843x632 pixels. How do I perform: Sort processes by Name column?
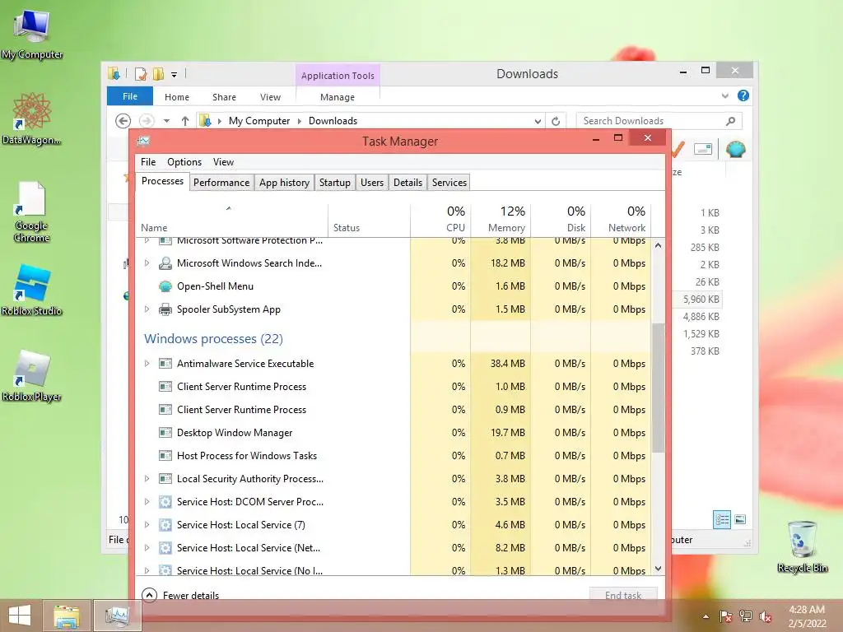[231, 219]
